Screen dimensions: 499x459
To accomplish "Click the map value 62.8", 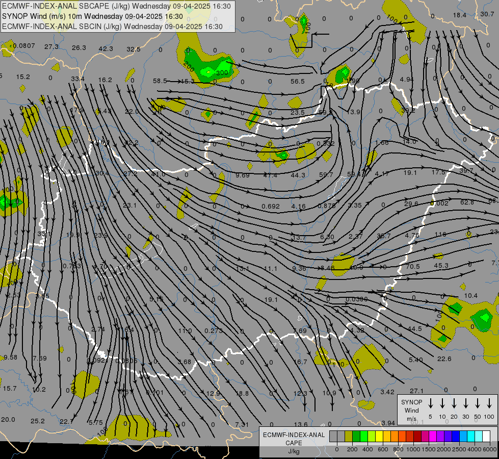I will point(467,202).
